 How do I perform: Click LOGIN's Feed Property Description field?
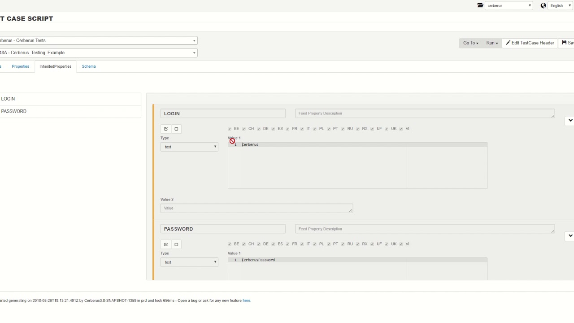pyautogui.click(x=425, y=113)
